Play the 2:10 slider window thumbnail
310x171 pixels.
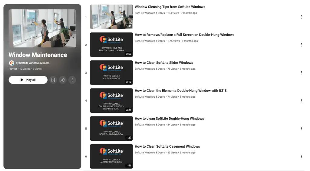[111, 73]
